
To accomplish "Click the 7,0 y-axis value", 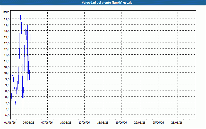I will coord(7,109).
